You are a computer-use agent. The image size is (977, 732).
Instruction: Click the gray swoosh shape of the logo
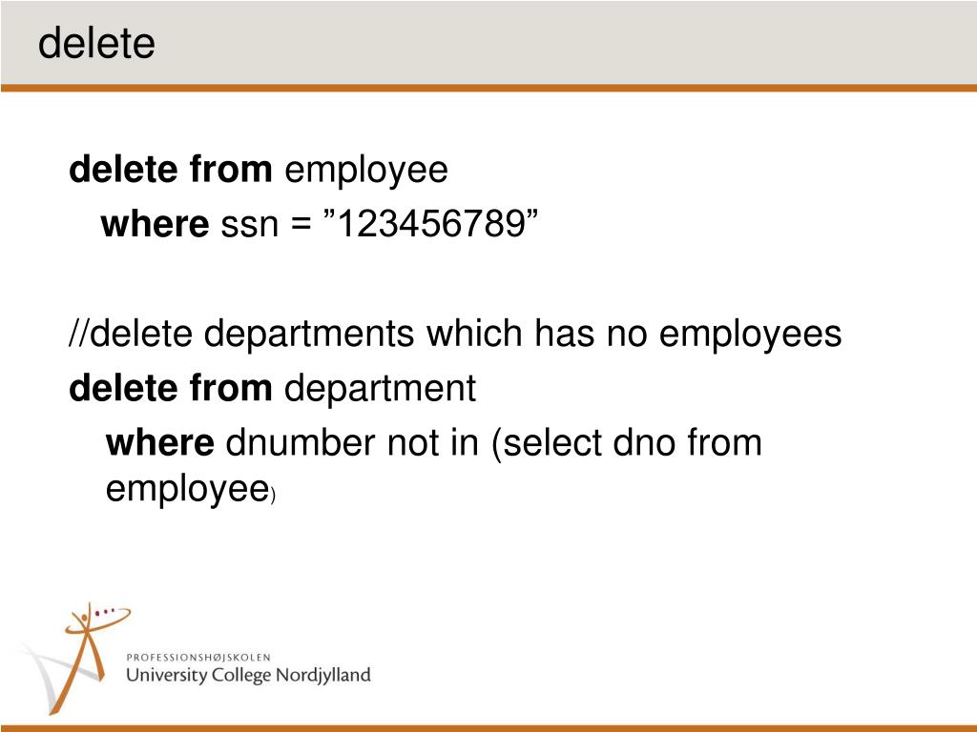point(44,676)
